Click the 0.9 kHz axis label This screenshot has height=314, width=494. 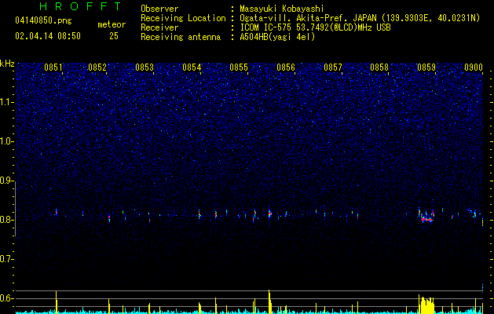point(7,181)
